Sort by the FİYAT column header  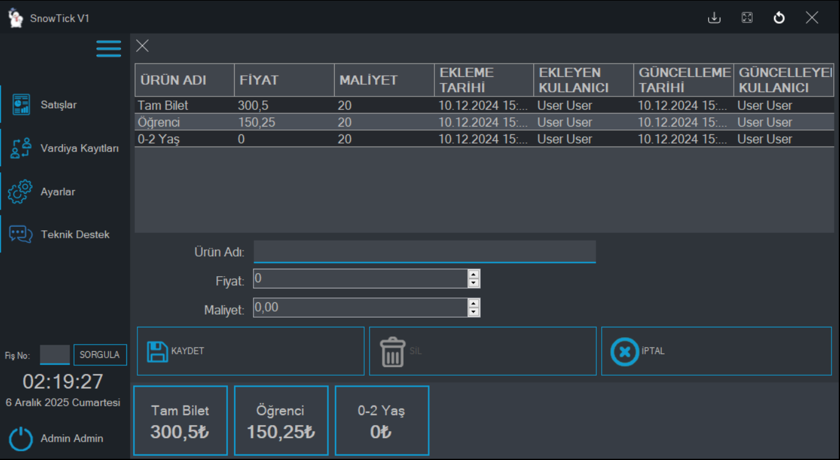tap(283, 80)
